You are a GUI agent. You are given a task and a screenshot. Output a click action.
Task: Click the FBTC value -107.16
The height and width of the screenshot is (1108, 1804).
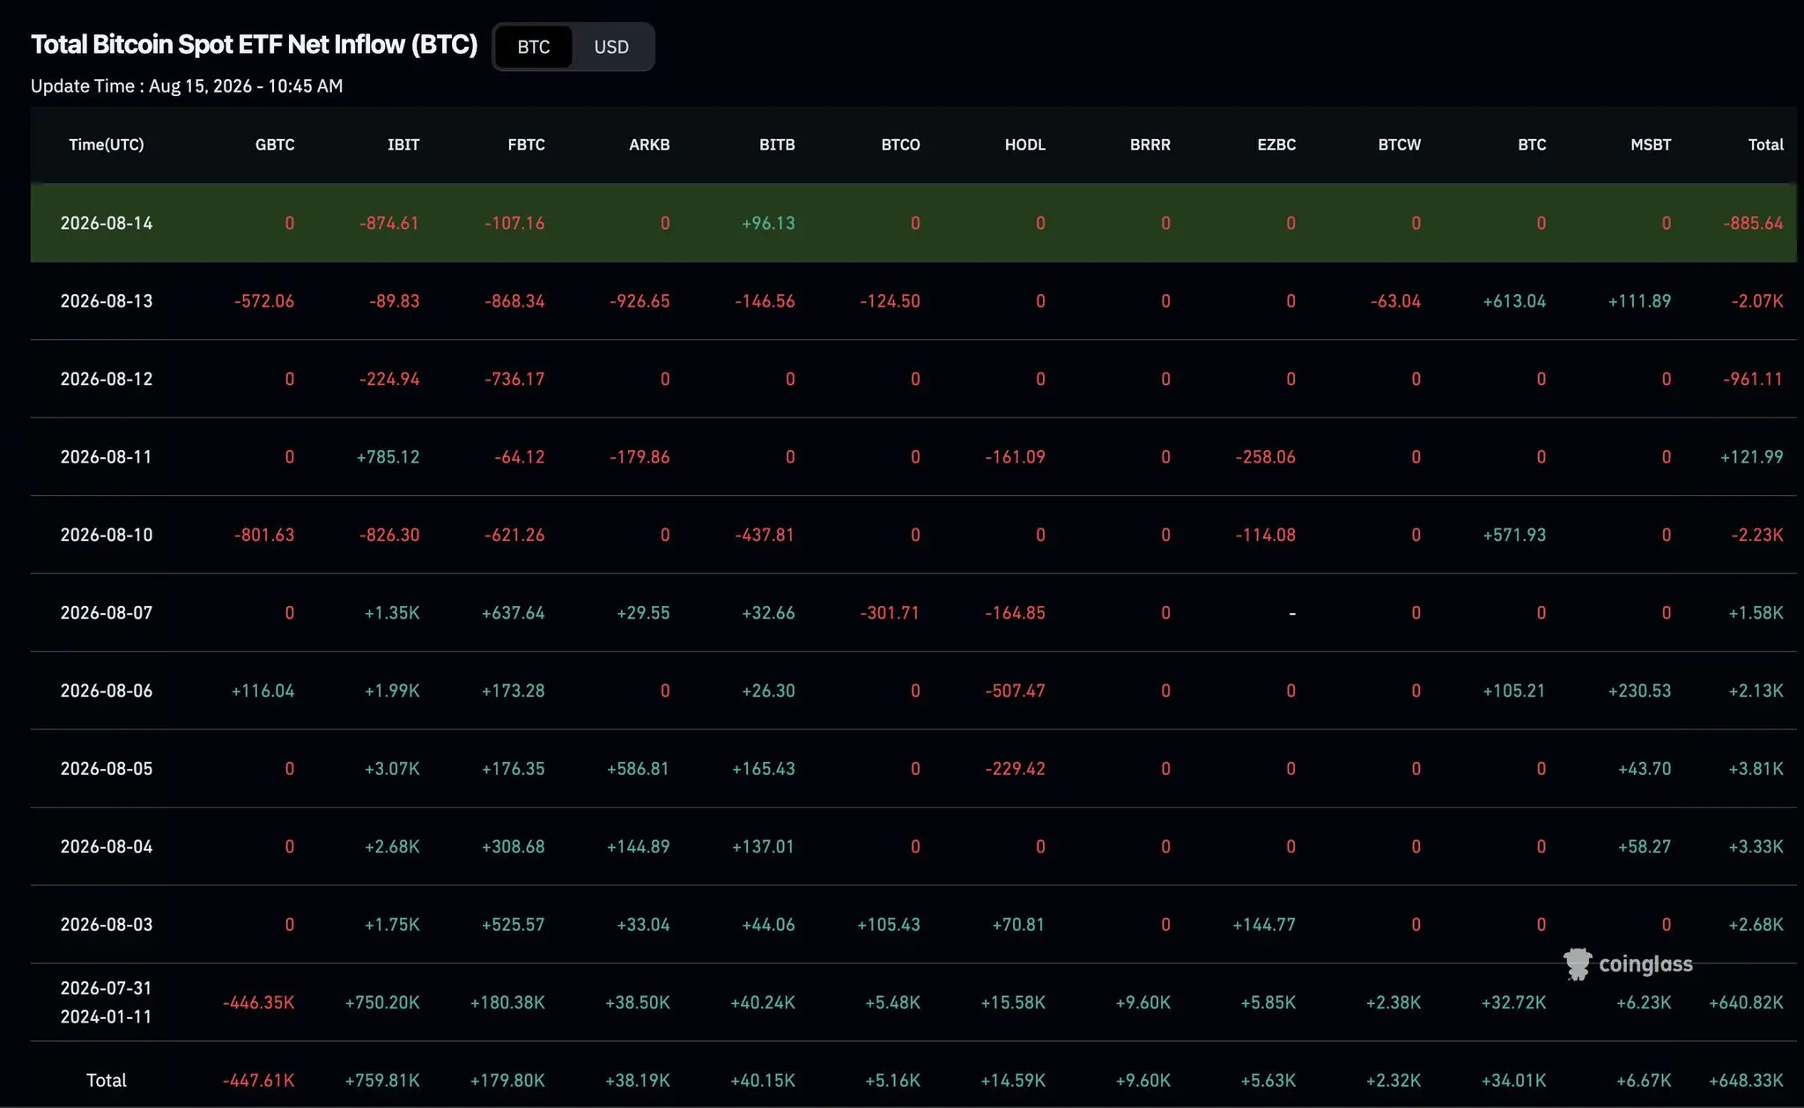(514, 224)
